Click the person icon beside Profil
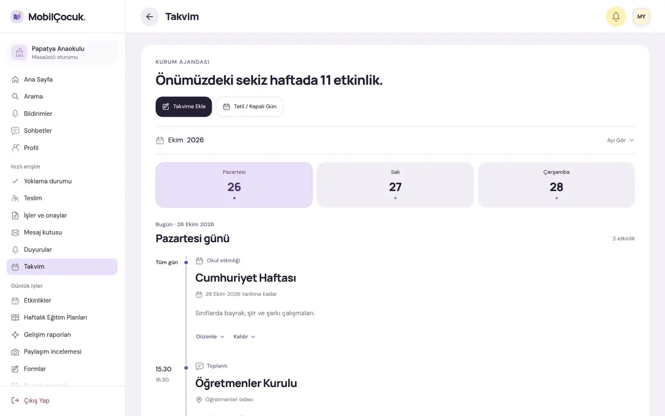 (x=15, y=148)
